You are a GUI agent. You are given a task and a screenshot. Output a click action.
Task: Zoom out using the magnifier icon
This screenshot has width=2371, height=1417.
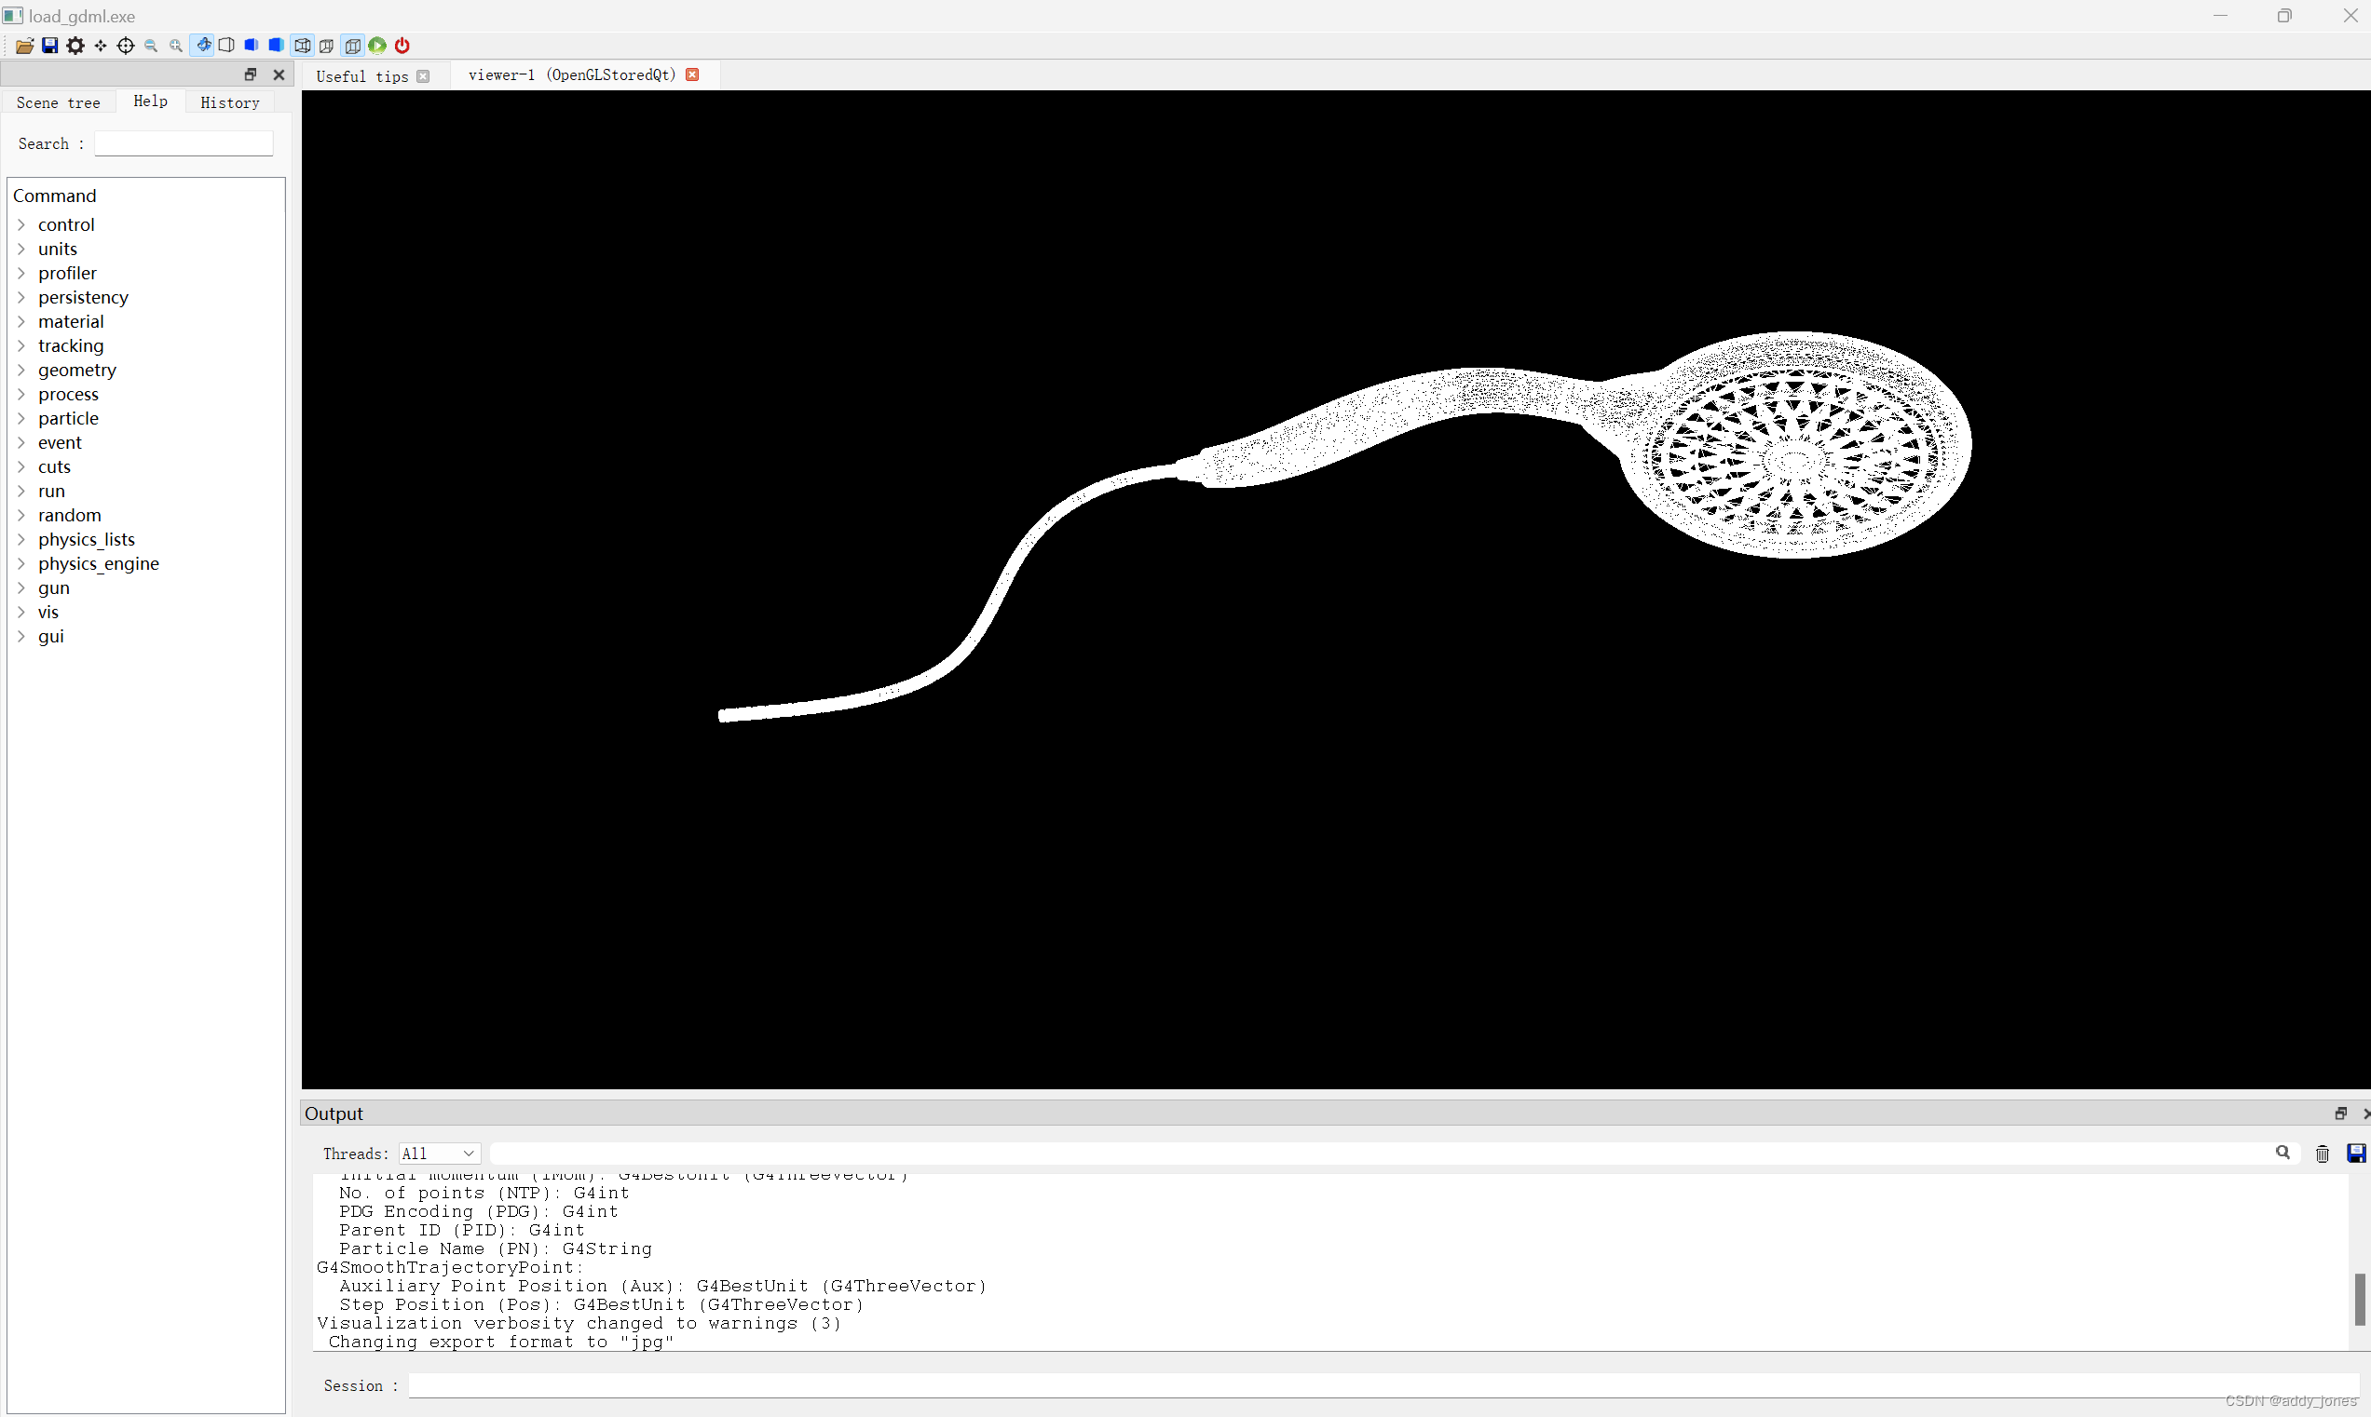pyautogui.click(x=151, y=45)
